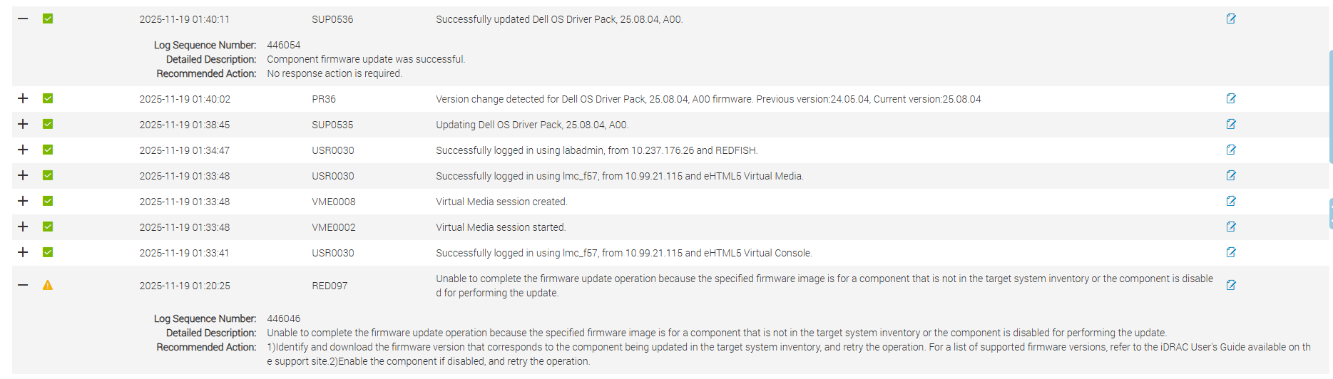Open comment icon for Virtual Media session started
Image resolution: width=1333 pixels, height=379 pixels.
coord(1231,227)
